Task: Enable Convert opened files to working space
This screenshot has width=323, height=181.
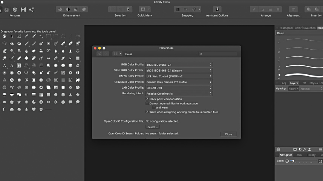Action: coord(147,103)
